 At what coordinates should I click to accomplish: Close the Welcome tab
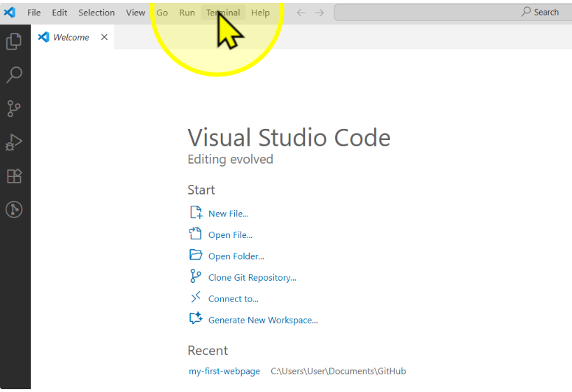coord(104,37)
